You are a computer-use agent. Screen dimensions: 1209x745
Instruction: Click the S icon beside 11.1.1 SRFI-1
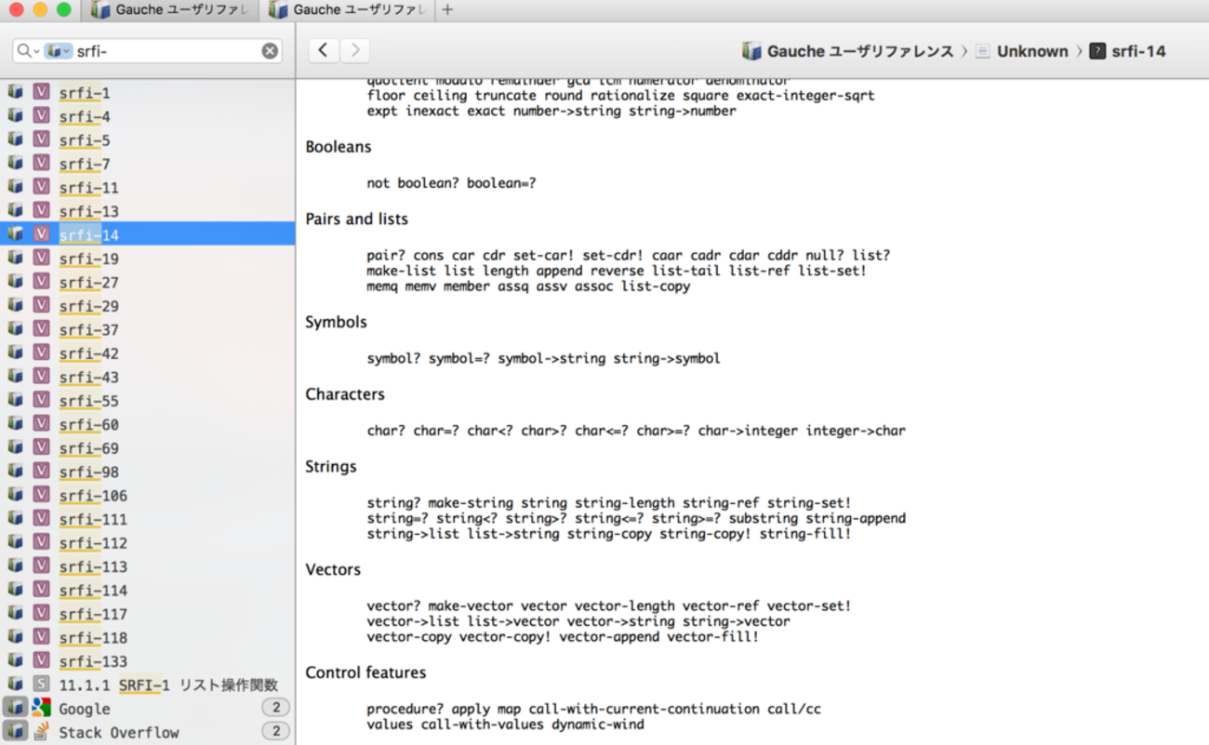pos(41,685)
